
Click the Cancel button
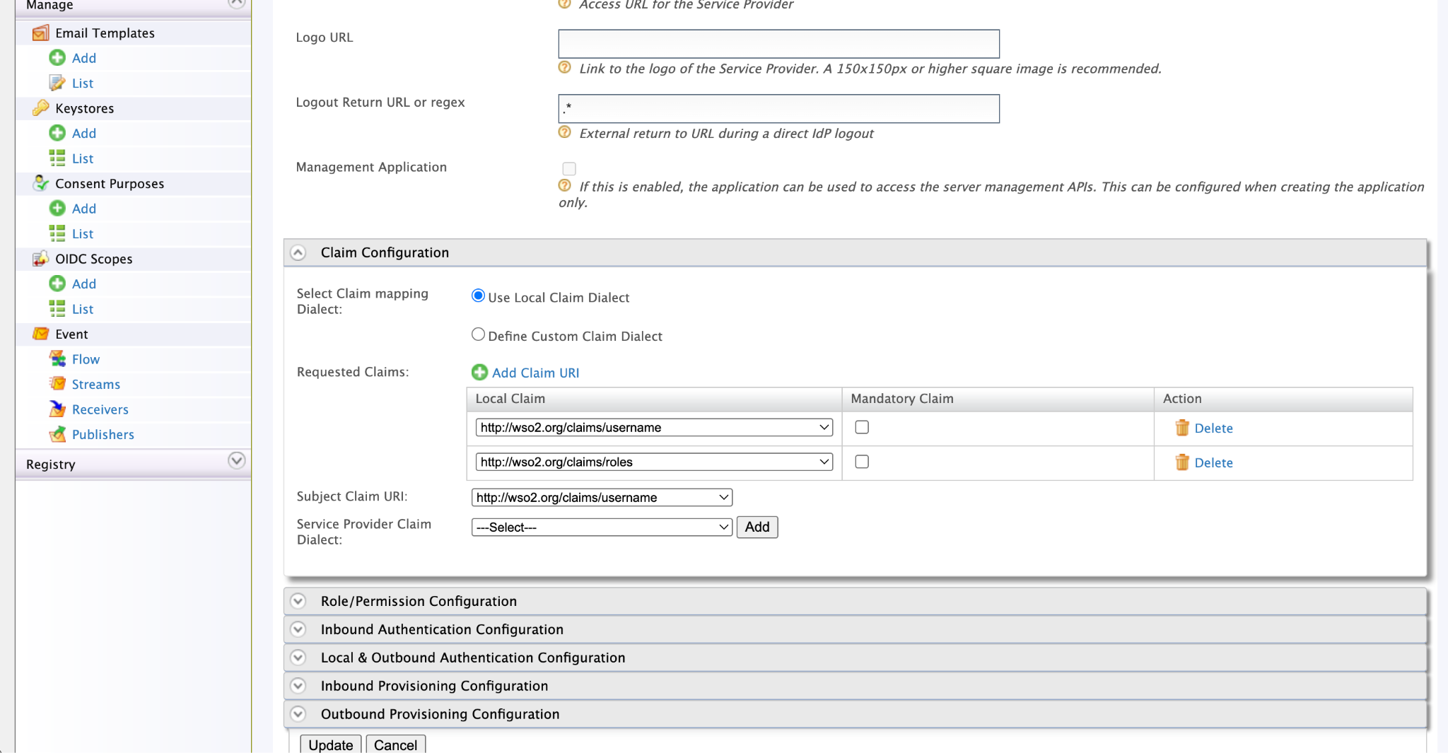tap(395, 745)
